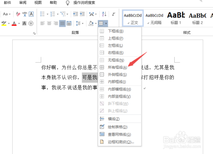
Task: Apply the 标题 2 style
Action: (x=198, y=18)
